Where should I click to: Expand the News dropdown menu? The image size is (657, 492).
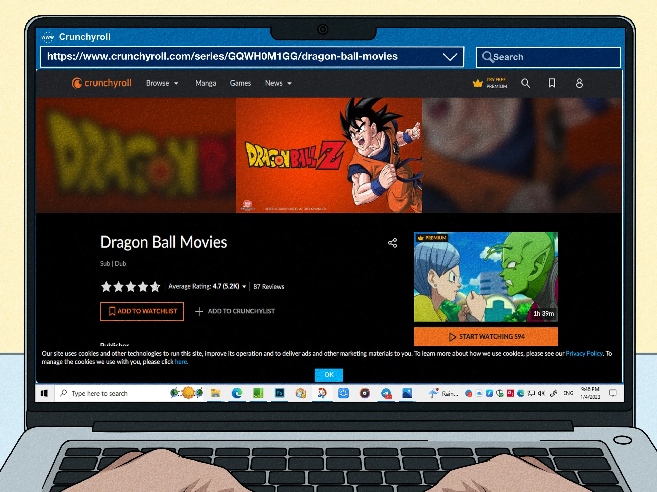[278, 83]
